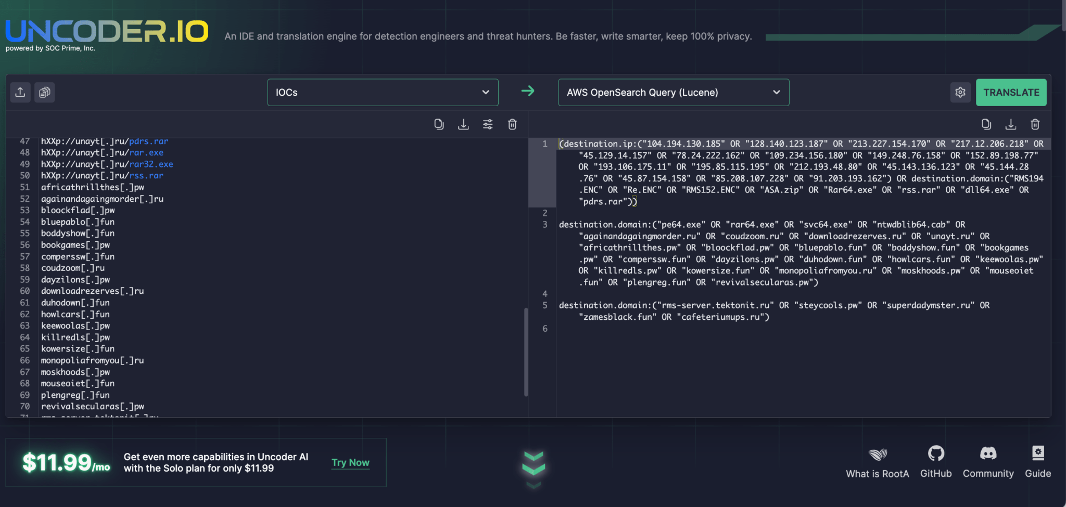Open the What is RootA link

877,460
